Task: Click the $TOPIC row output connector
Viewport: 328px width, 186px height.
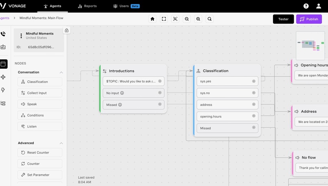Action: [x=160, y=81]
